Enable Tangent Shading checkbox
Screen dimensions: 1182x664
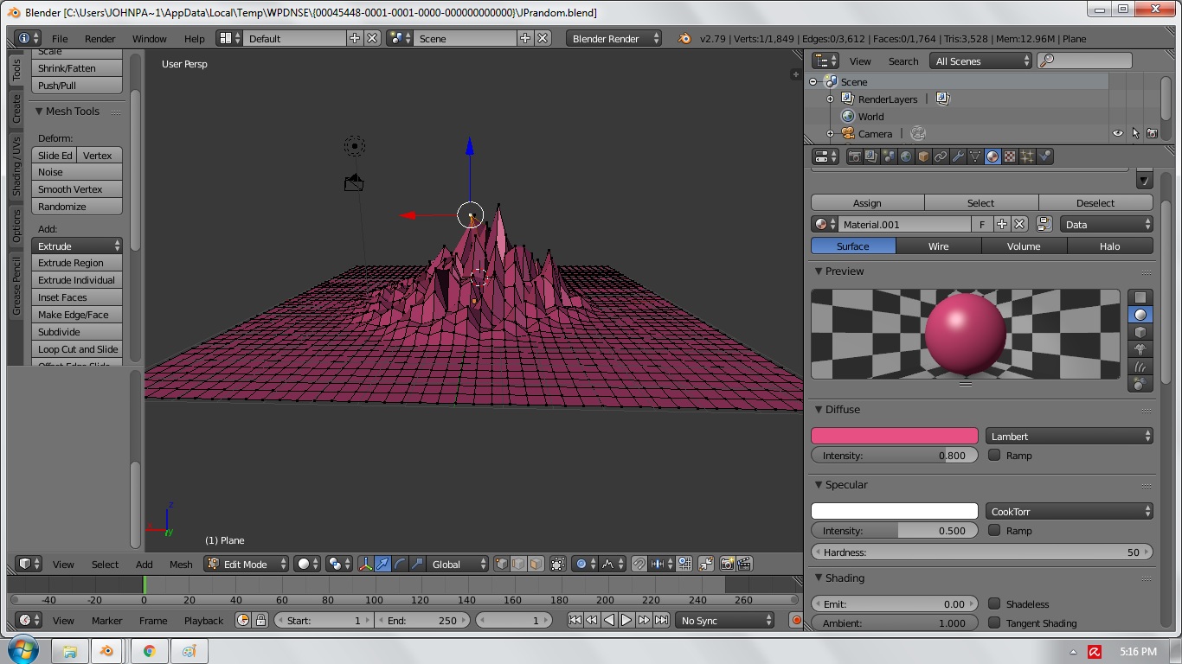[995, 623]
